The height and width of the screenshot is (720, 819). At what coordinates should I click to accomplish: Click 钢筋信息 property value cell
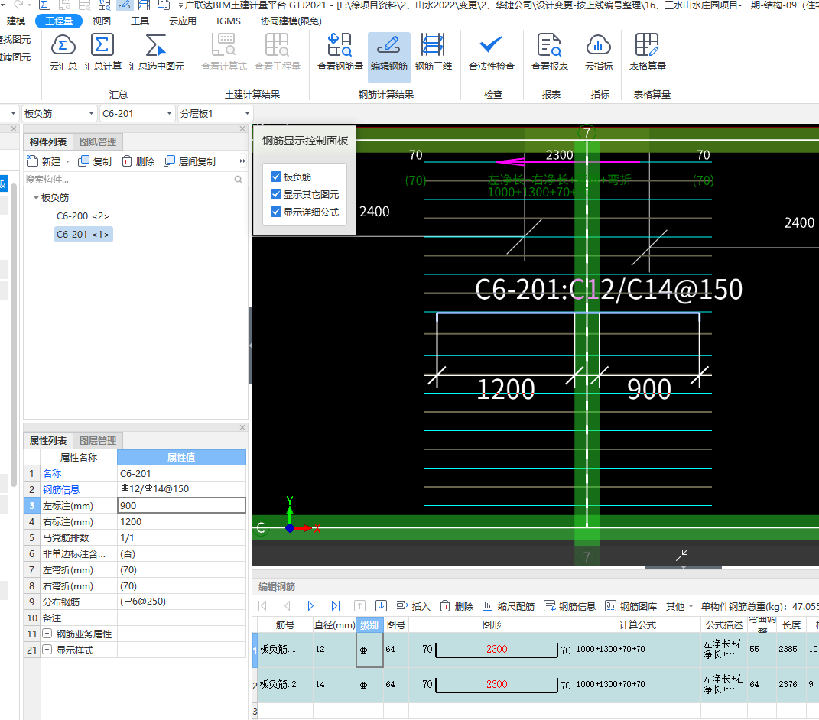click(181, 489)
